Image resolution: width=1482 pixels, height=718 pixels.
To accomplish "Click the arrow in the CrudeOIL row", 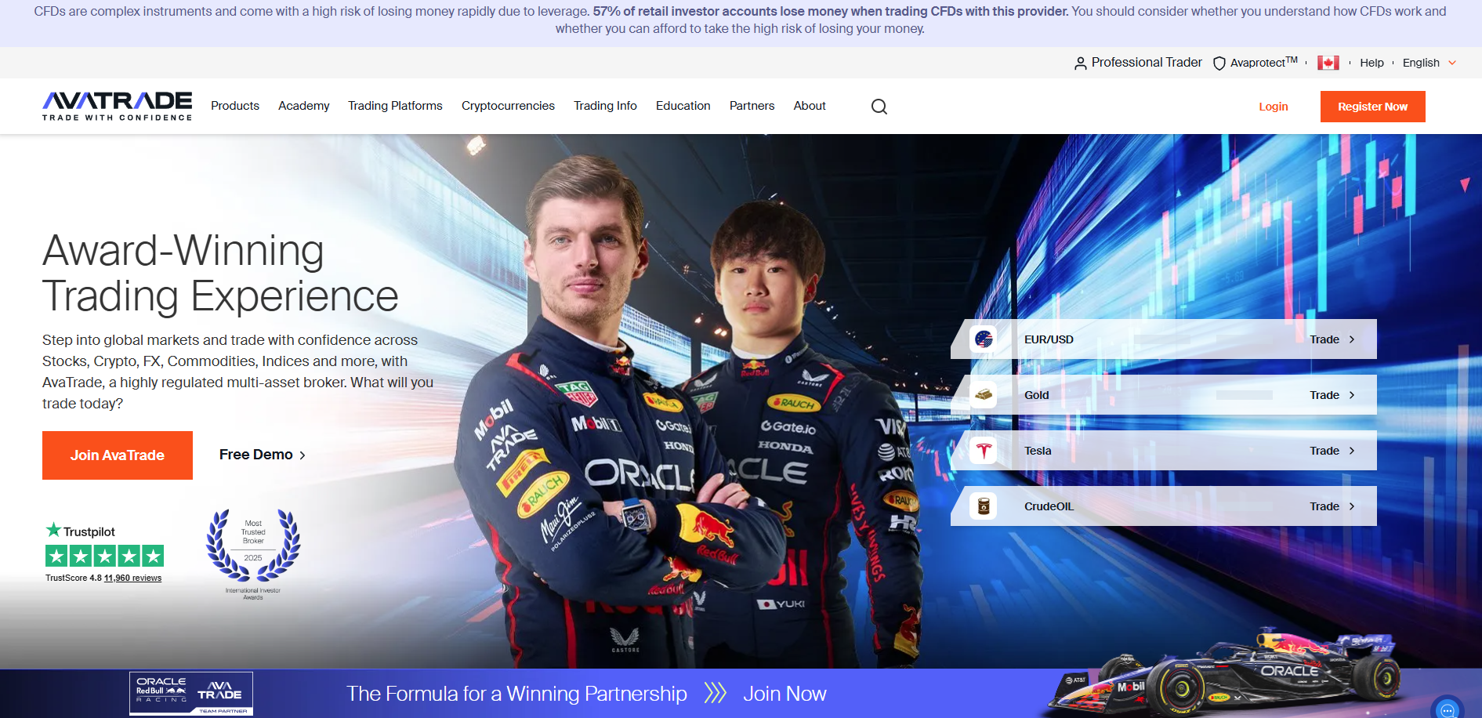I will click(x=1352, y=506).
